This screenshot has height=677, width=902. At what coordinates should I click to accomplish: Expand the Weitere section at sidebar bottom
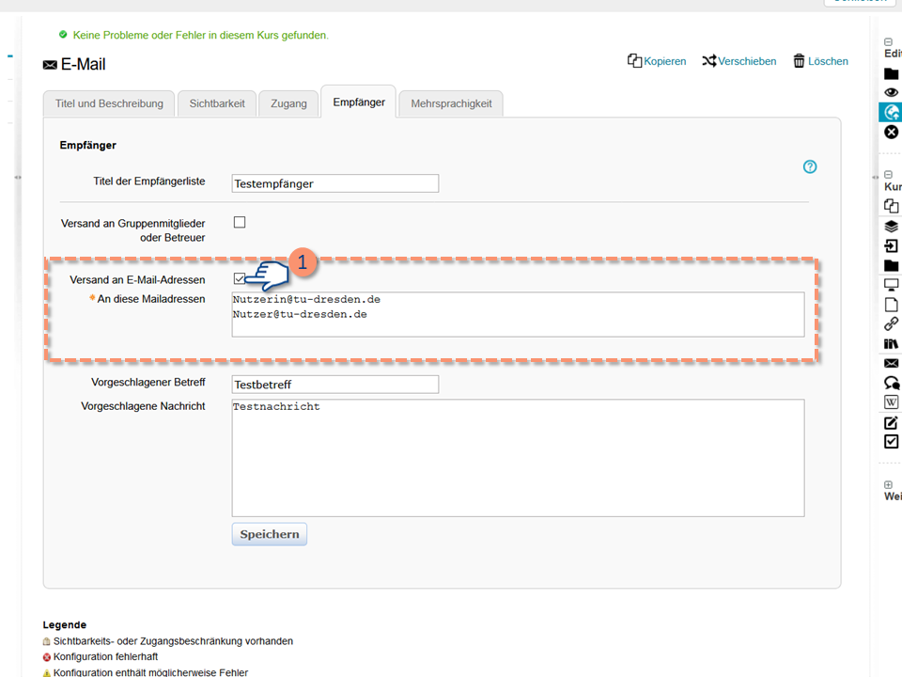(888, 485)
